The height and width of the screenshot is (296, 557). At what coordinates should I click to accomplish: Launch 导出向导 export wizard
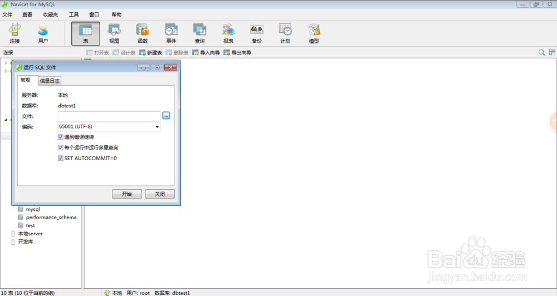click(x=237, y=52)
